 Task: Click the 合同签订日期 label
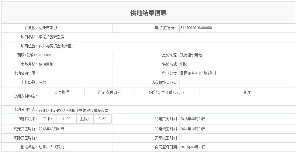(167, 147)
